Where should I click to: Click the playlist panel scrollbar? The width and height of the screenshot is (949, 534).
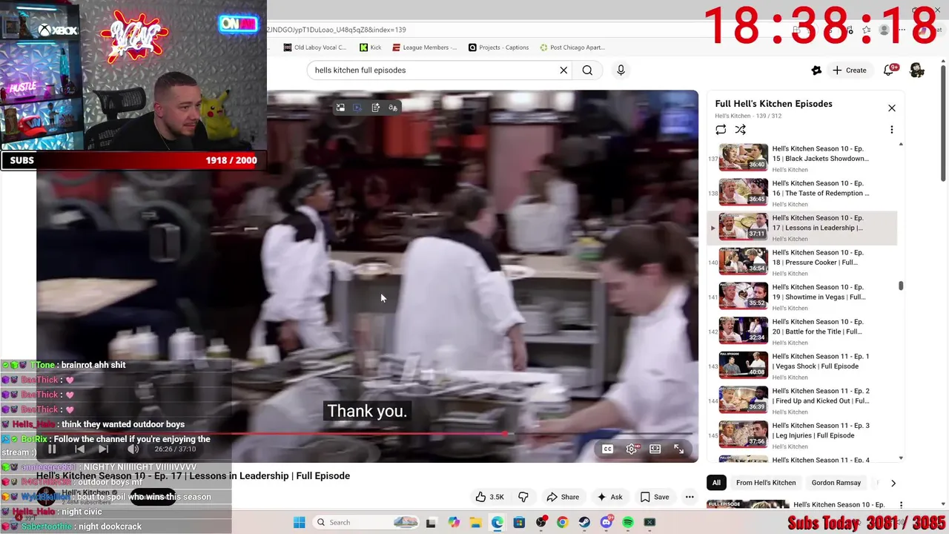[x=901, y=286]
